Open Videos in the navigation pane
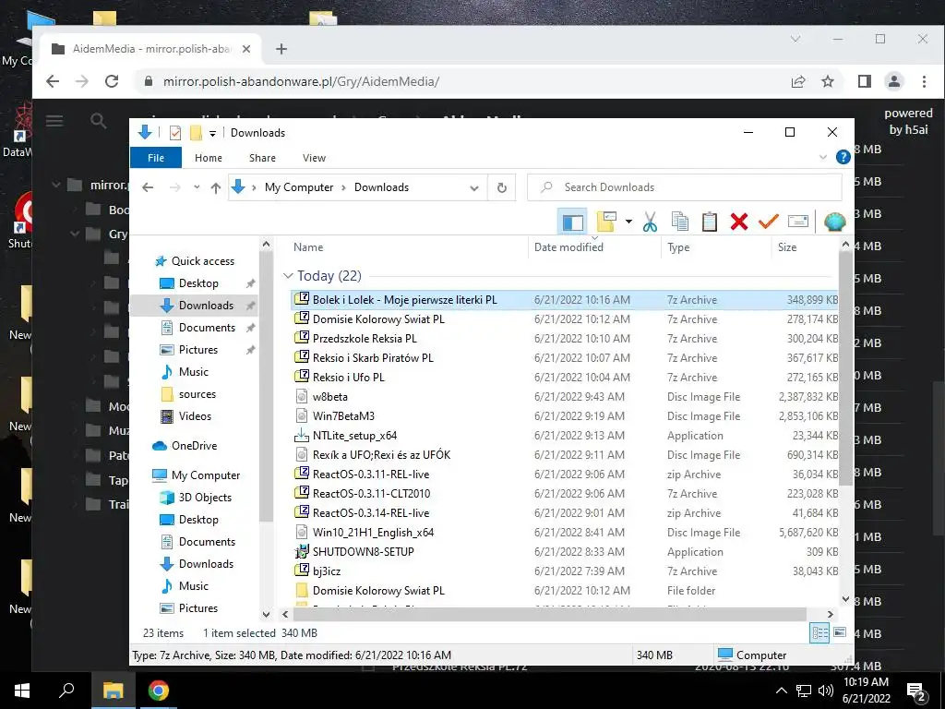This screenshot has width=945, height=709. [x=195, y=416]
